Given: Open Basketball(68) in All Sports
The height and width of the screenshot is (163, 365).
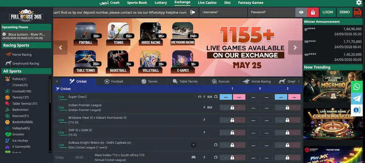Looking at the screenshot, I should (x=19, y=122).
